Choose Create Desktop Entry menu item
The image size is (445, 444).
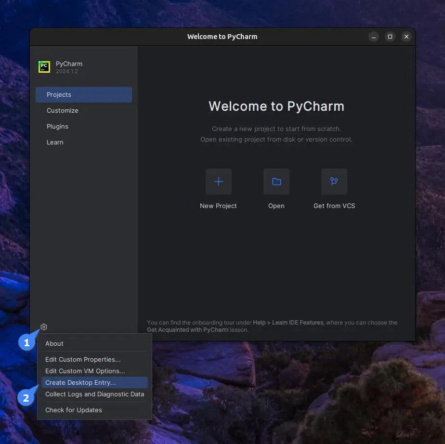[94, 383]
